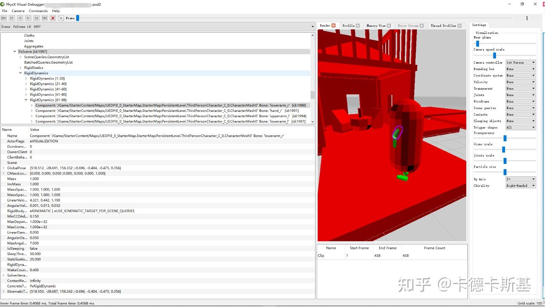Play the clip backward
Screen dimensions: 545x307
20,18
